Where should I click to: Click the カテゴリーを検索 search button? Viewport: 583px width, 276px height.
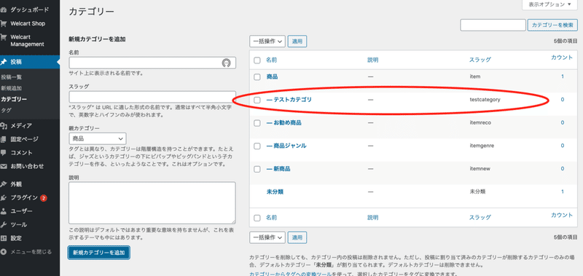552,25
